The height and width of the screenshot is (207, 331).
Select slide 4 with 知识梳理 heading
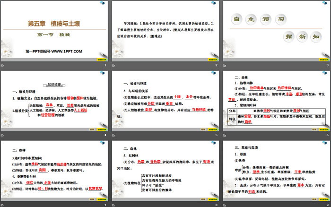[x=54, y=101]
